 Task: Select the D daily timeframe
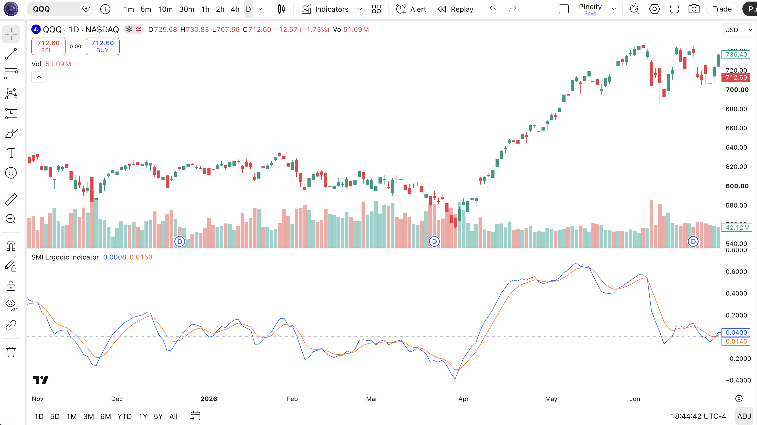(248, 9)
